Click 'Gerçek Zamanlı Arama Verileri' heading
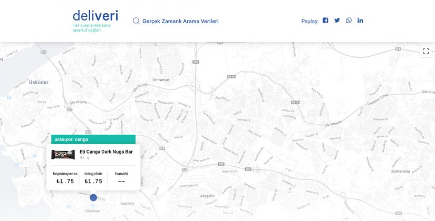 coord(180,22)
